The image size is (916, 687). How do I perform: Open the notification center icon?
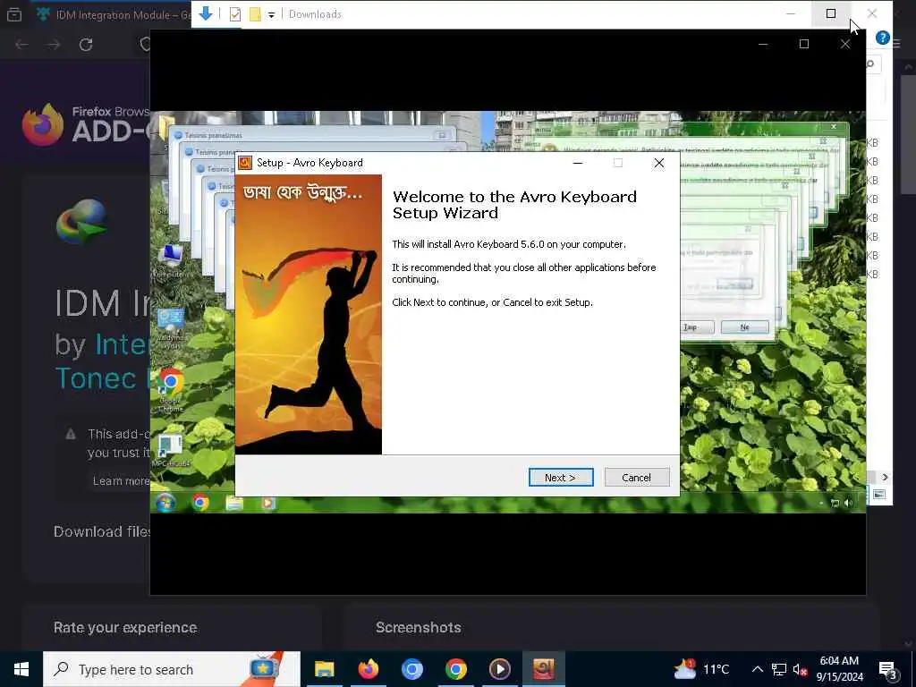click(x=888, y=670)
